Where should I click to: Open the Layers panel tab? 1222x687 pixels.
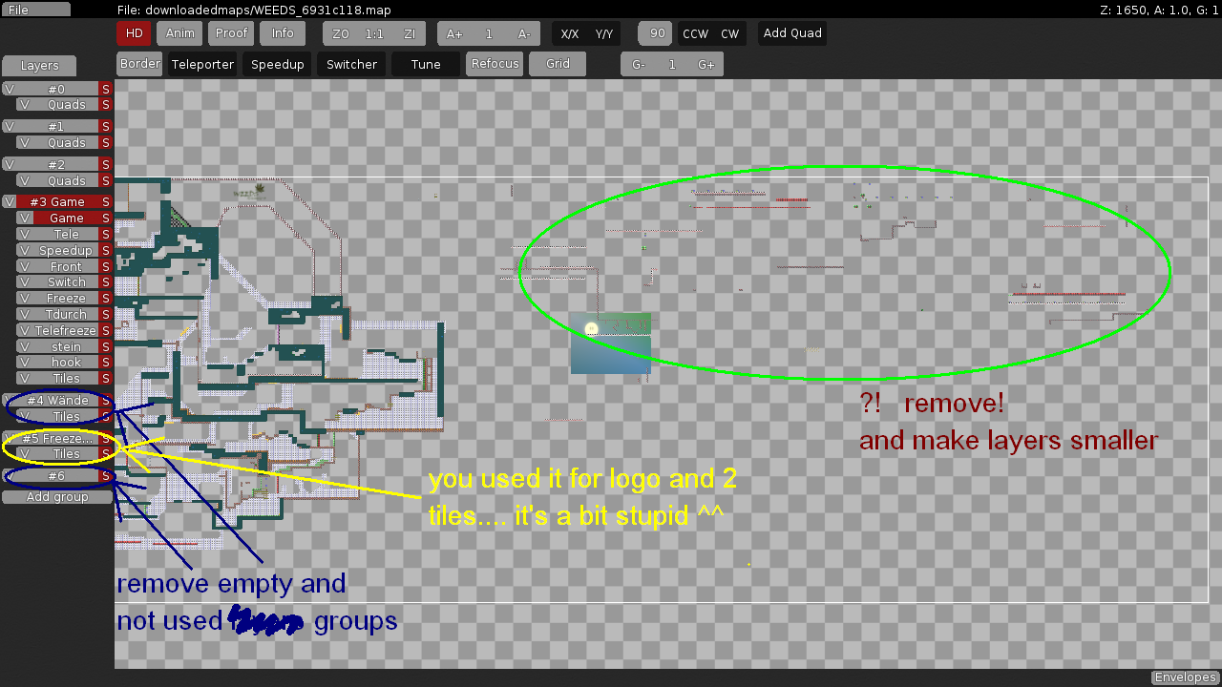[39, 66]
